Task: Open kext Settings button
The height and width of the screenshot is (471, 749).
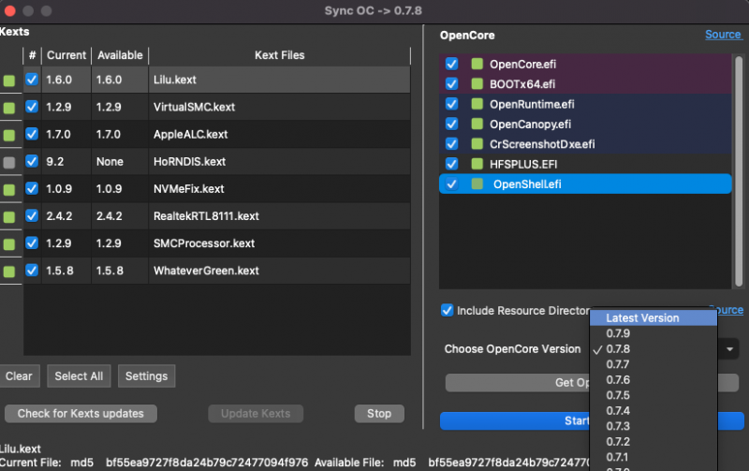Action: click(x=146, y=376)
